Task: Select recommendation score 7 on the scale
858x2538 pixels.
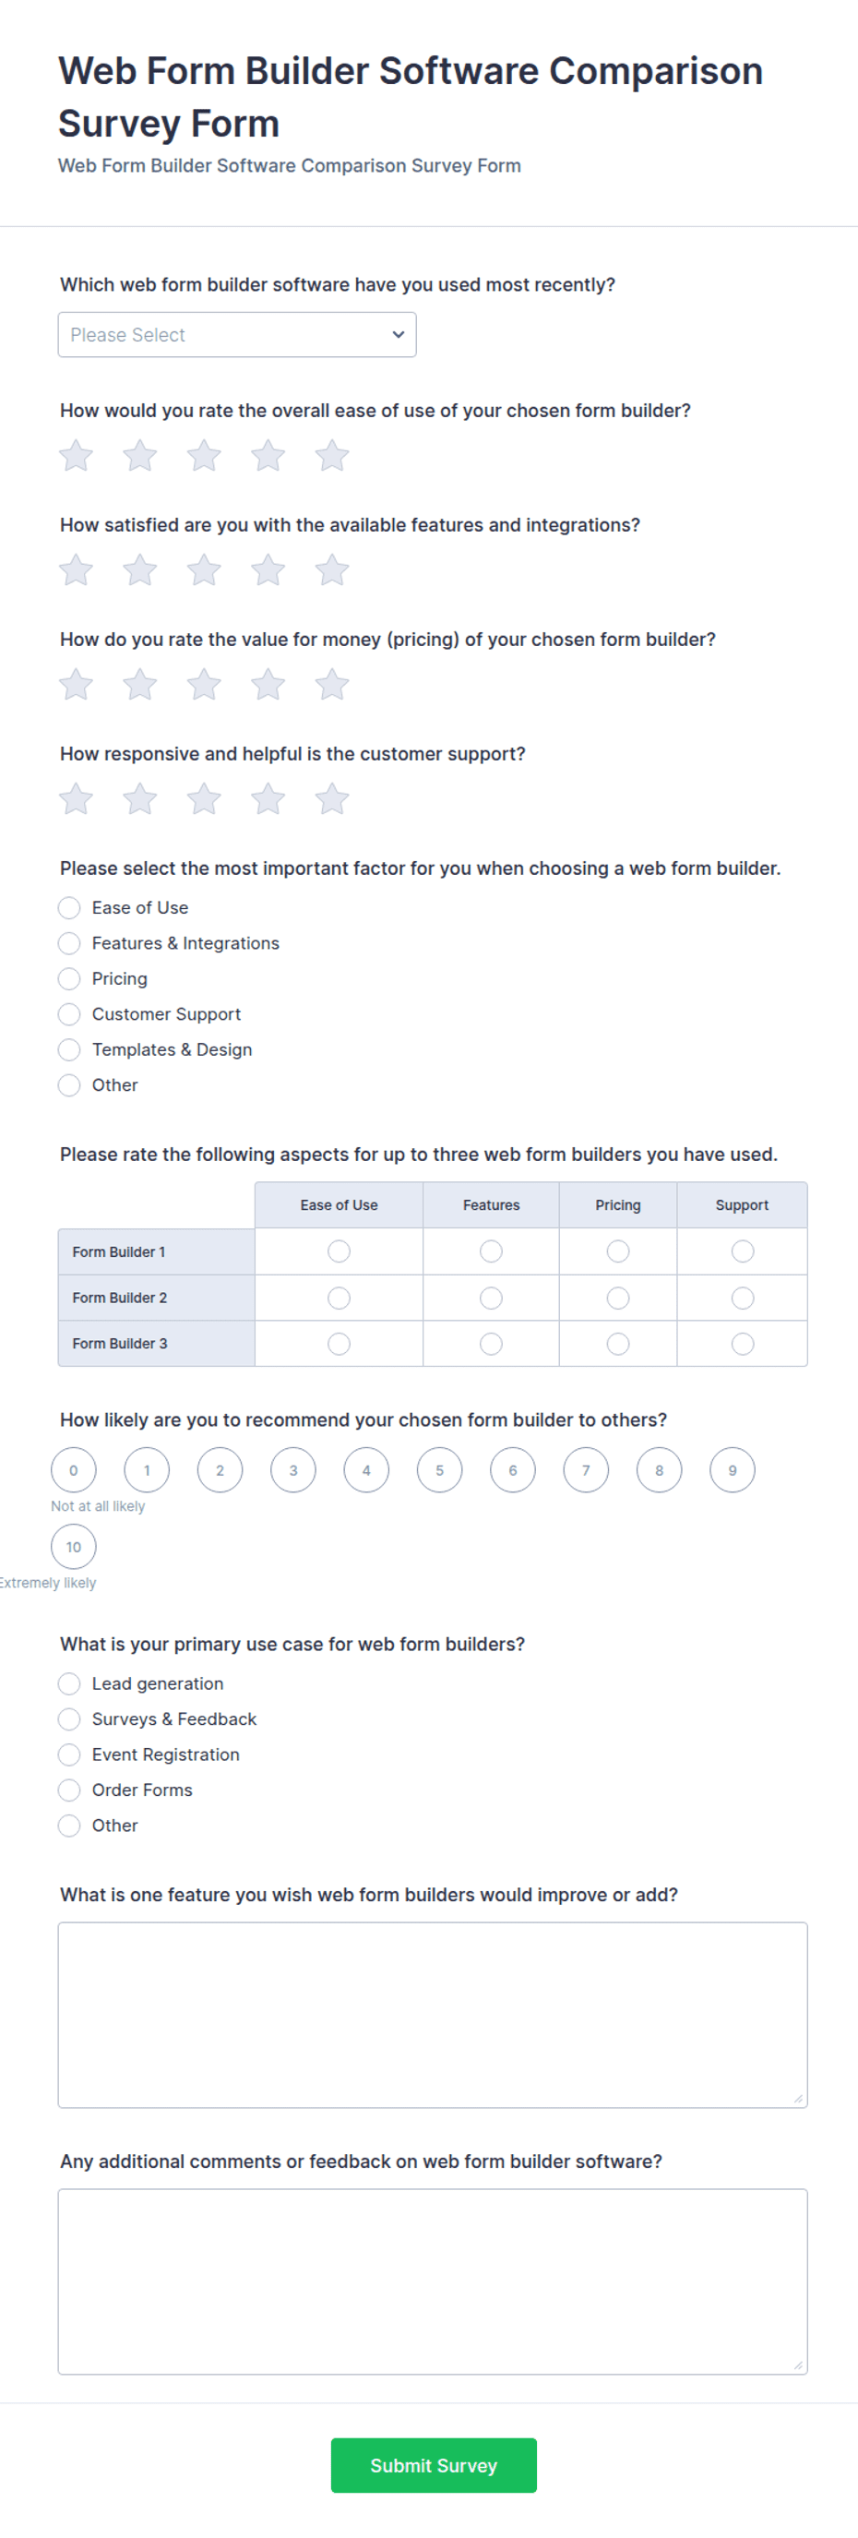Action: pos(586,1470)
